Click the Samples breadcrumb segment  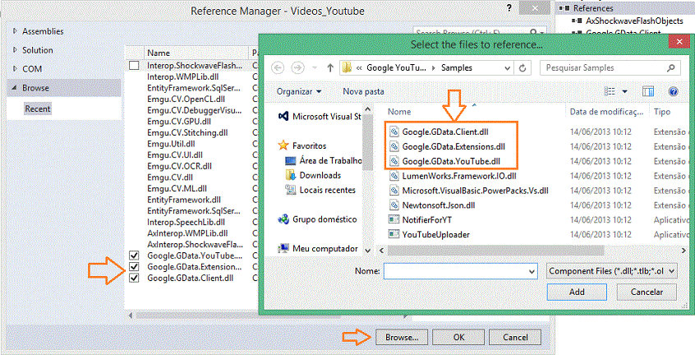click(x=457, y=68)
